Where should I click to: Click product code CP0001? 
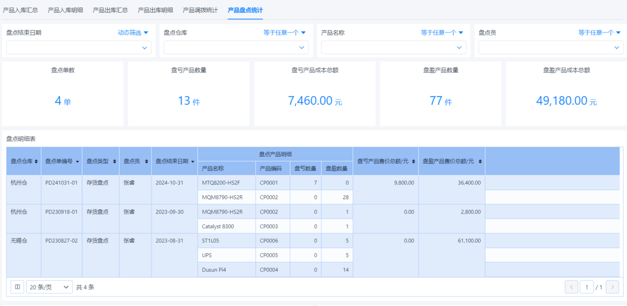click(269, 183)
